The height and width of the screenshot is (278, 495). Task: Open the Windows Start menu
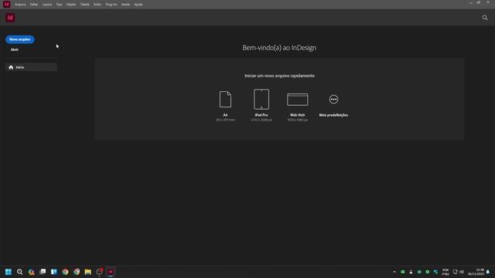(9, 272)
